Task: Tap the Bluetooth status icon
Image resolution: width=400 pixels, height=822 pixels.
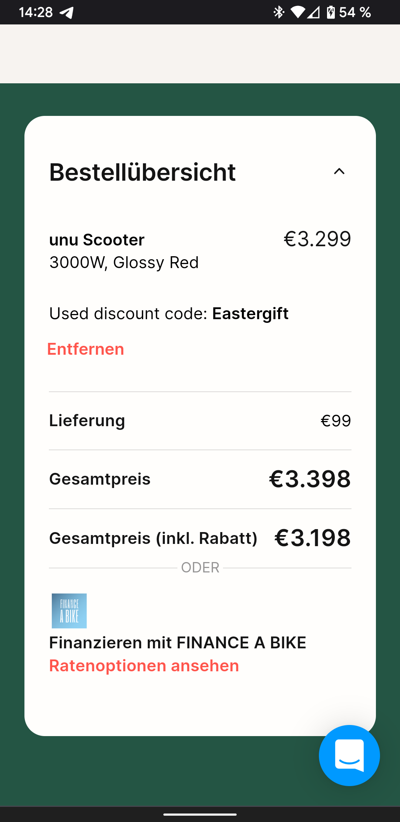Action: tap(279, 13)
